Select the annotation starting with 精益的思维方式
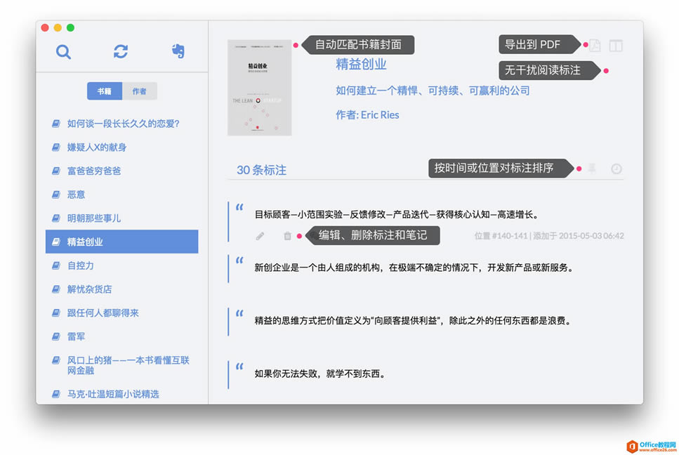Viewport: 679px width, 455px height. (x=413, y=321)
